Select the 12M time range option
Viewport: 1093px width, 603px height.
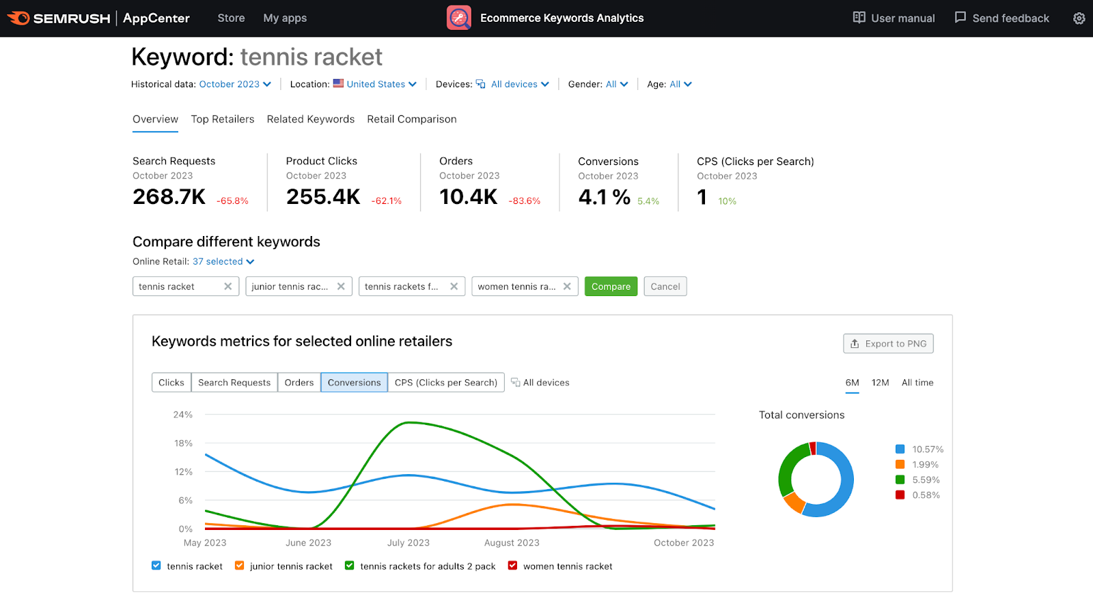pos(880,383)
